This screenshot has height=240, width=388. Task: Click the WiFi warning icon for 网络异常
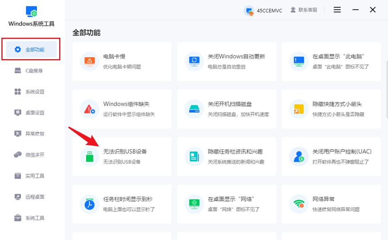point(299,204)
